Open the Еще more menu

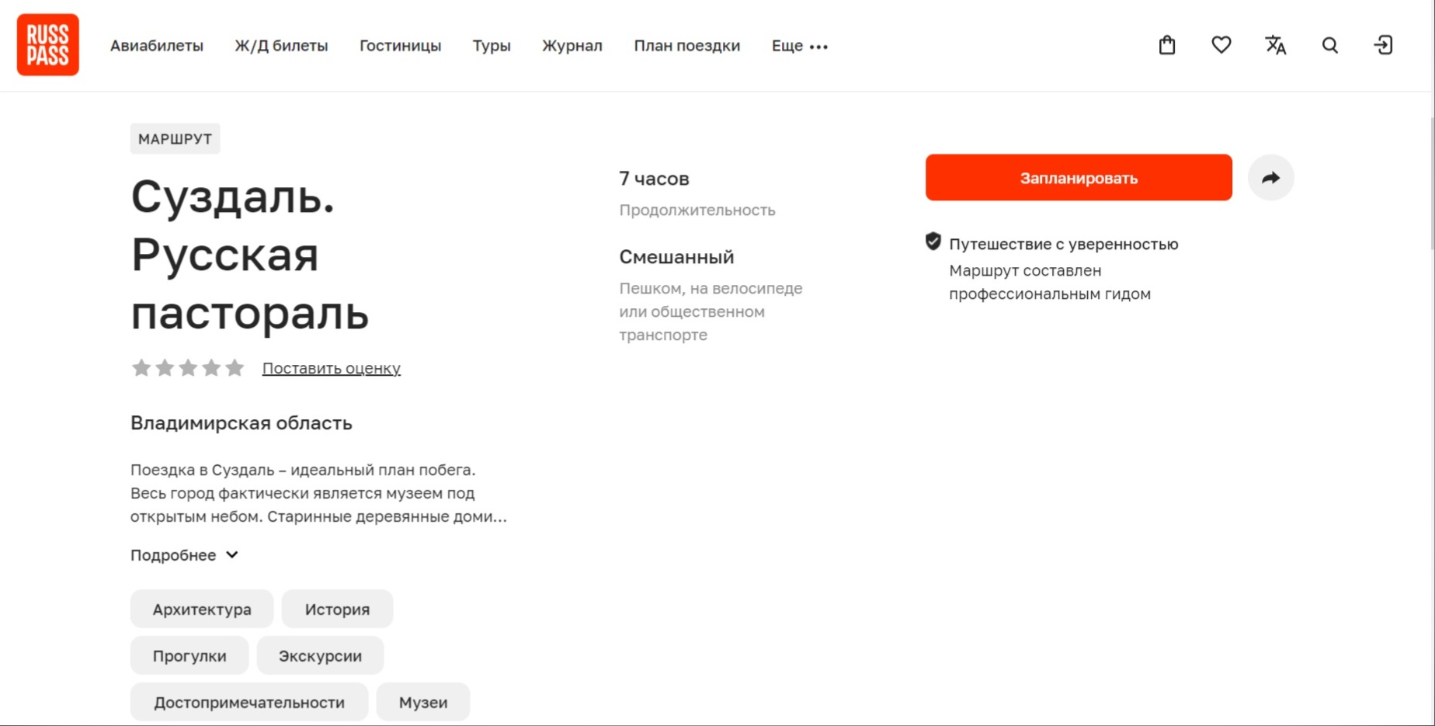pos(799,46)
